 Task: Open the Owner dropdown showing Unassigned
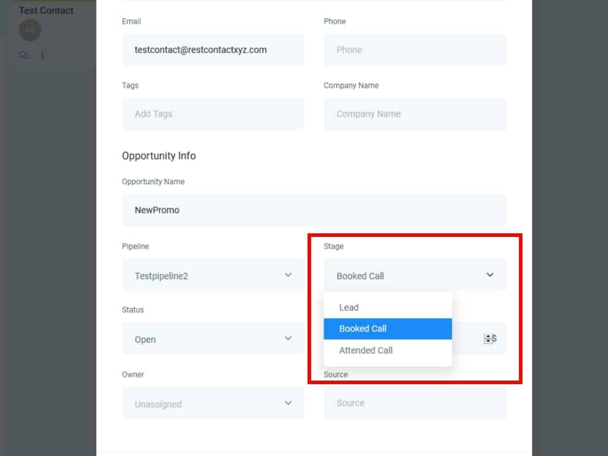pos(213,404)
